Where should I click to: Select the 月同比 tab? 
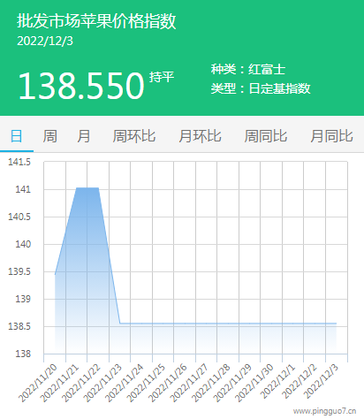pos(331,136)
